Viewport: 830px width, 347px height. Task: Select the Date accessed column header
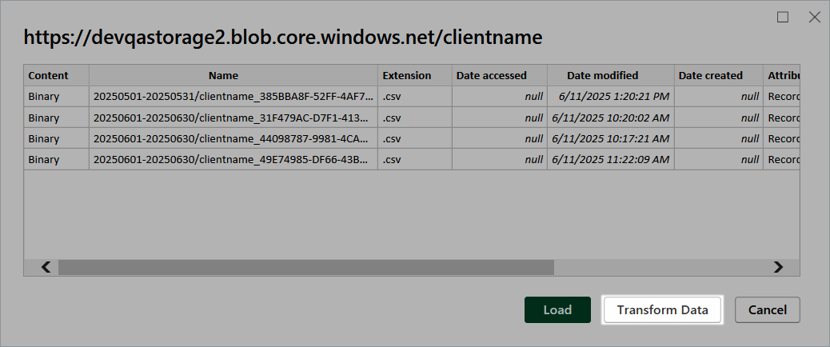[x=500, y=76]
